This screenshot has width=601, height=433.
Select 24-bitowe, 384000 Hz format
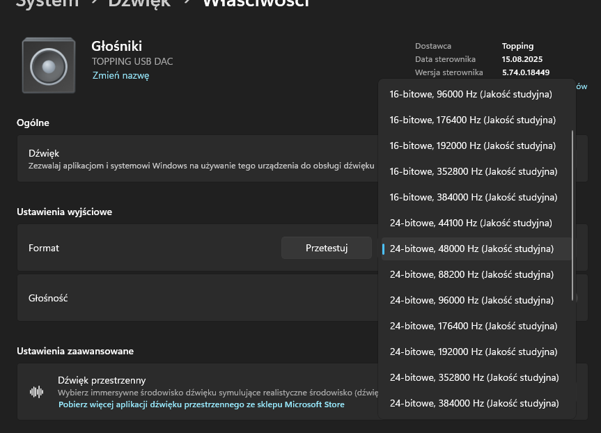474,403
